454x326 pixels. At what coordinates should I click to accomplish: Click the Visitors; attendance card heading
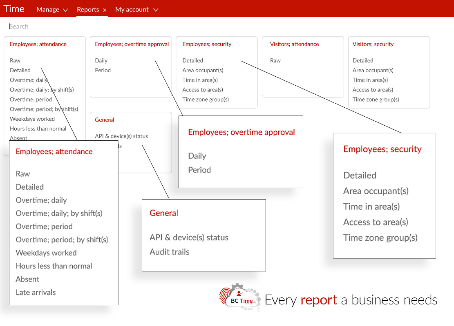pyautogui.click(x=295, y=44)
